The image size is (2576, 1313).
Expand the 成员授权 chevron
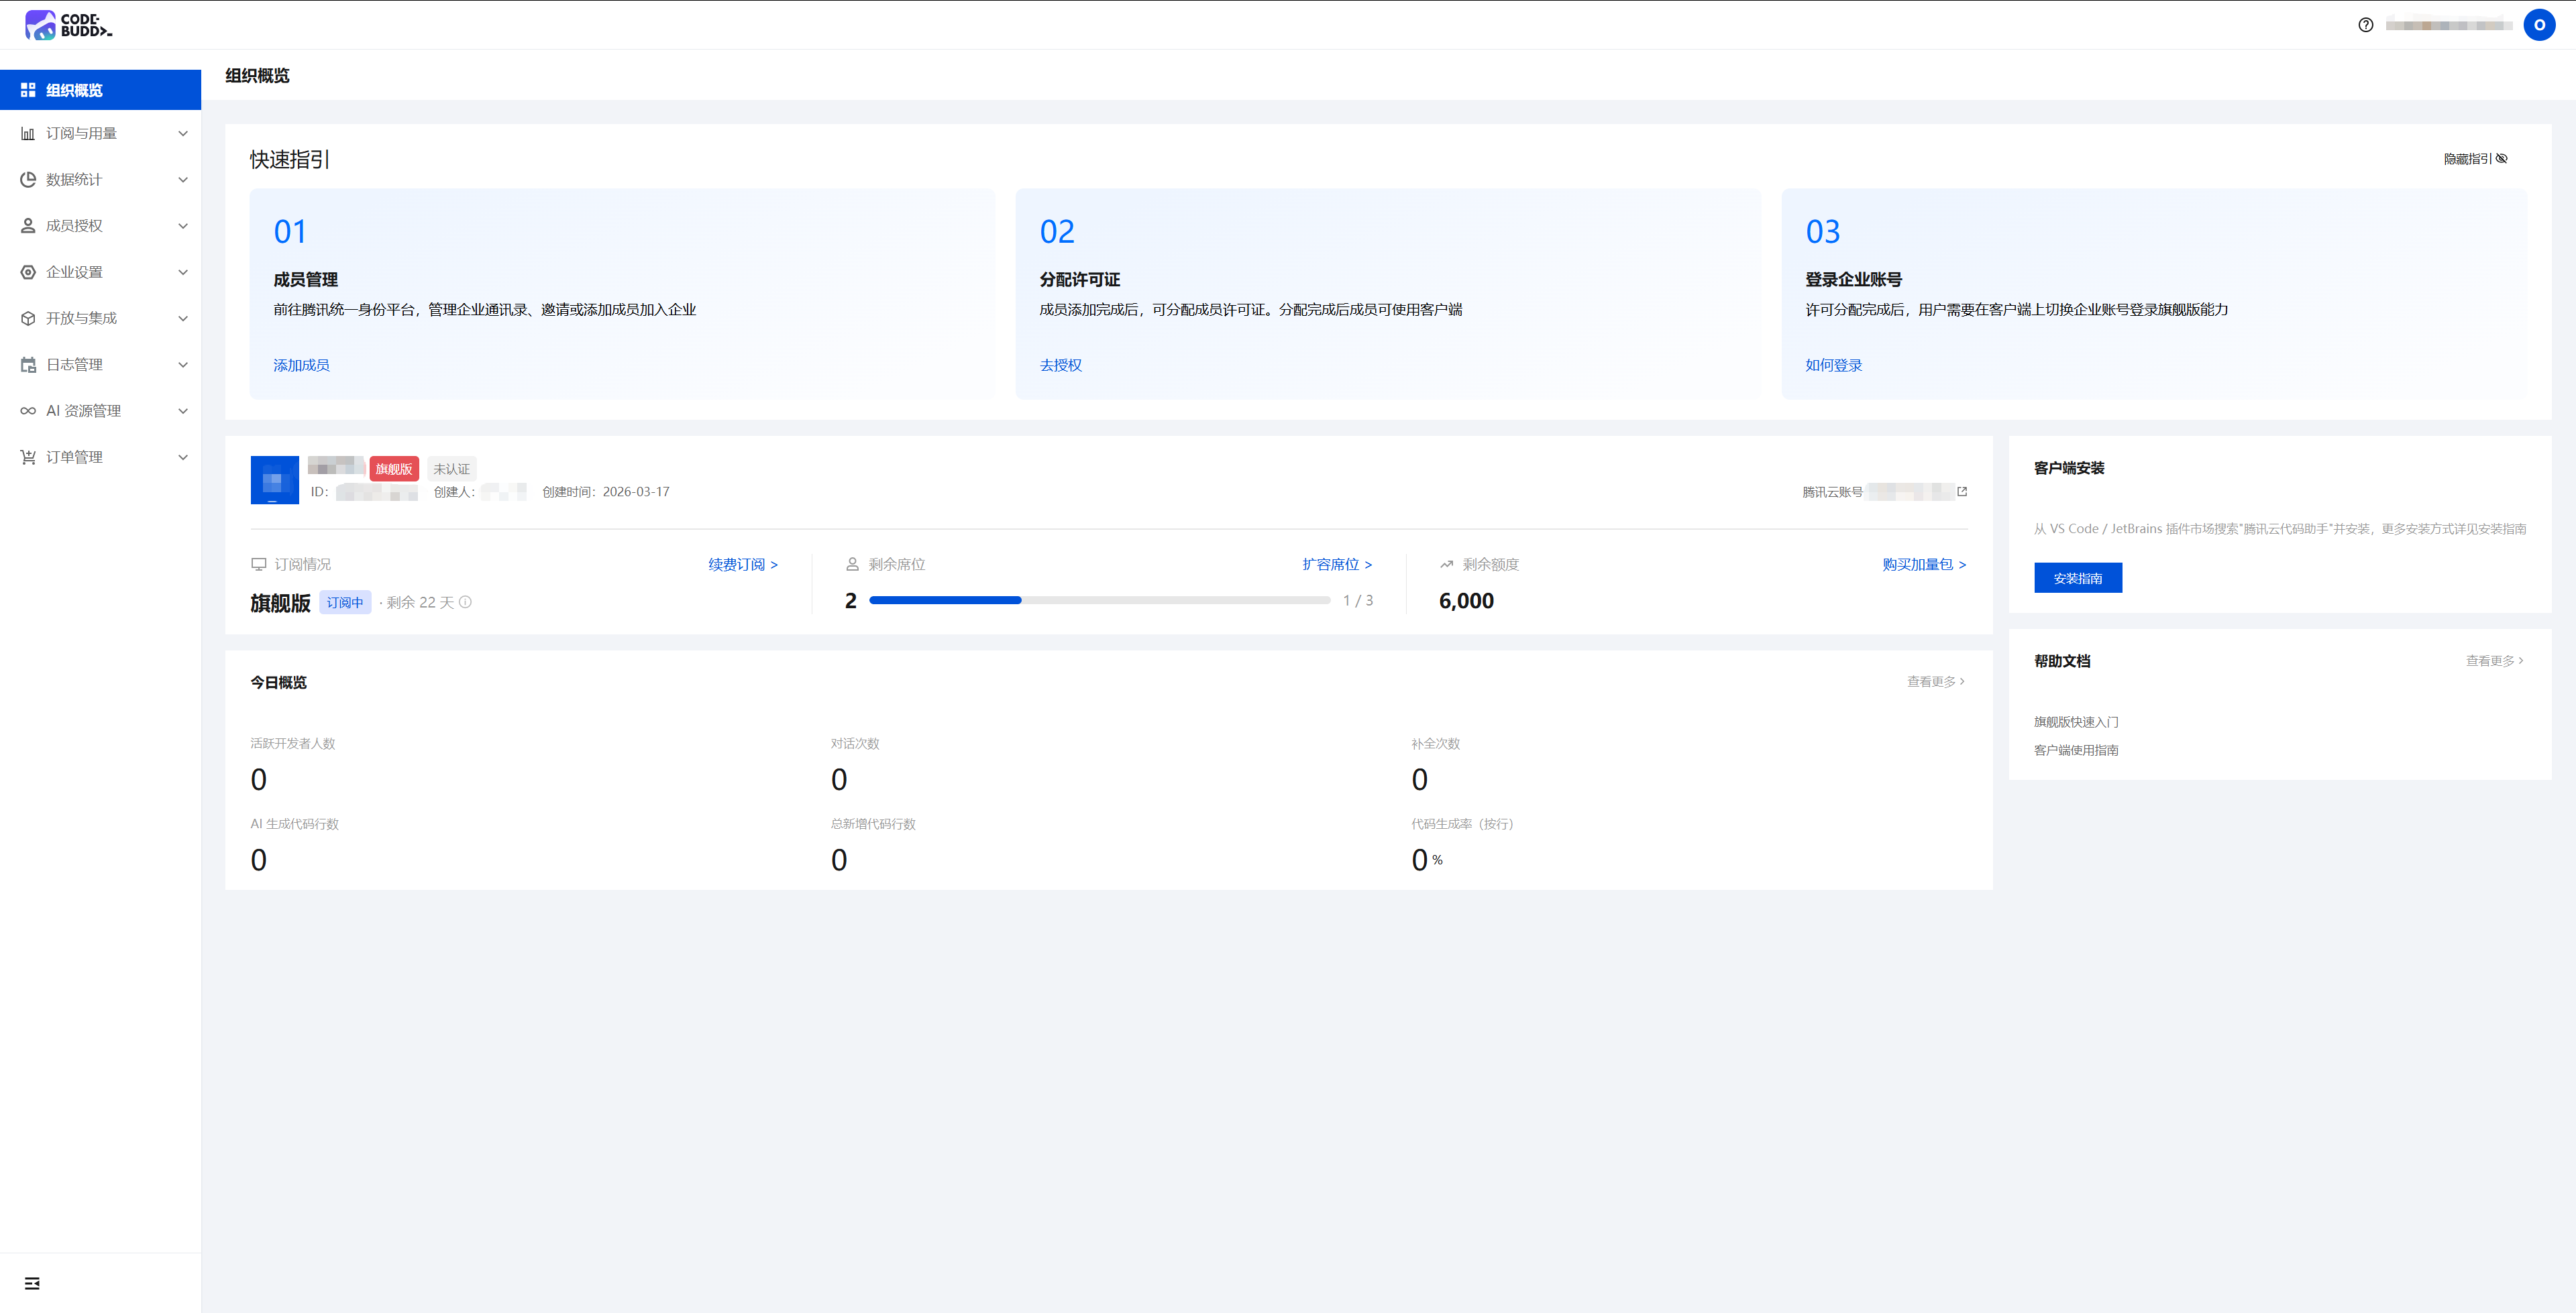point(183,226)
